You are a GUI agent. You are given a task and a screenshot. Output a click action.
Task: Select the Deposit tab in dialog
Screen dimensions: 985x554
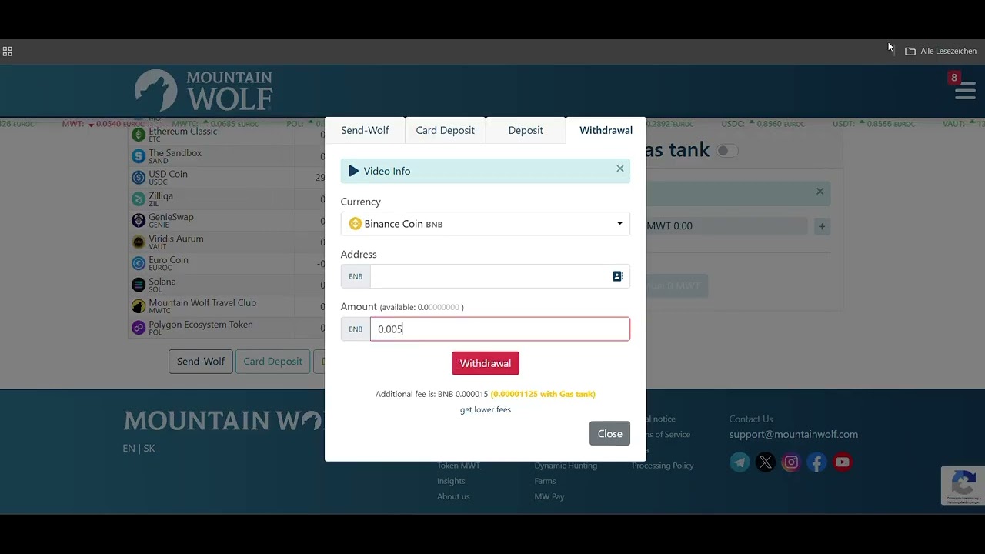pos(526,130)
